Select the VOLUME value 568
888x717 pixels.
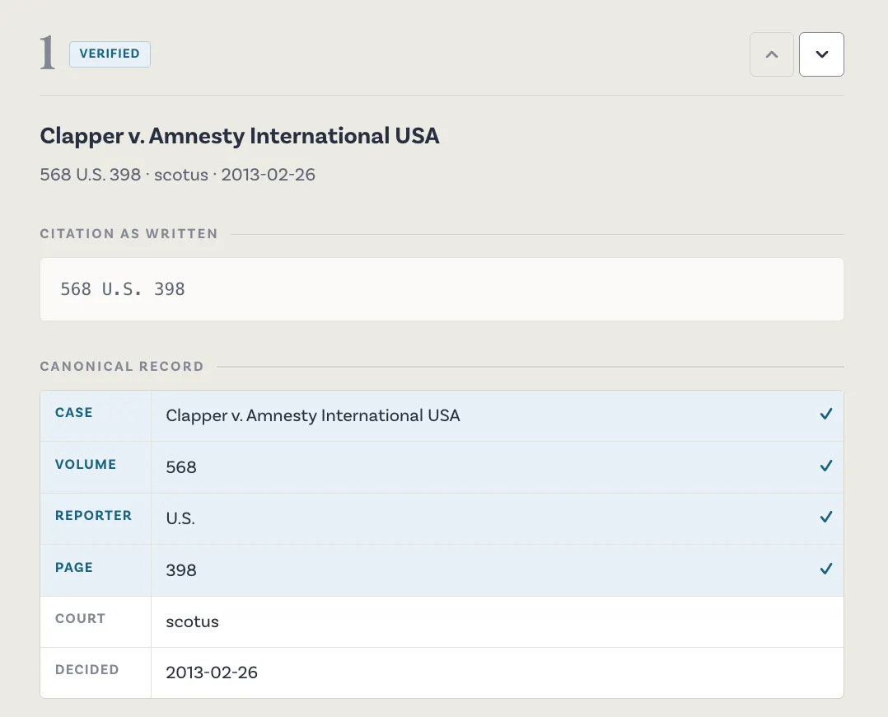coord(181,467)
